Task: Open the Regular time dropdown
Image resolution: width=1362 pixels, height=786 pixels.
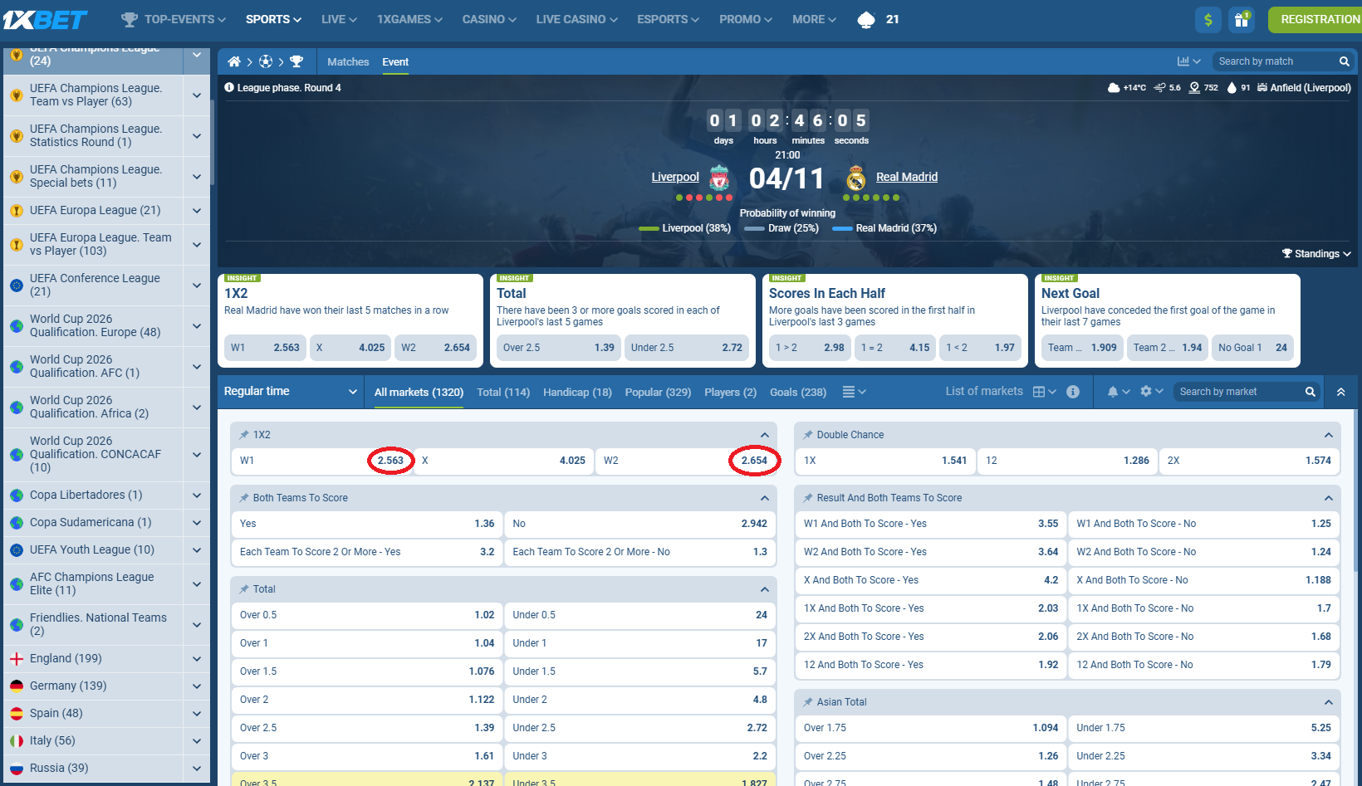Action: tap(291, 392)
